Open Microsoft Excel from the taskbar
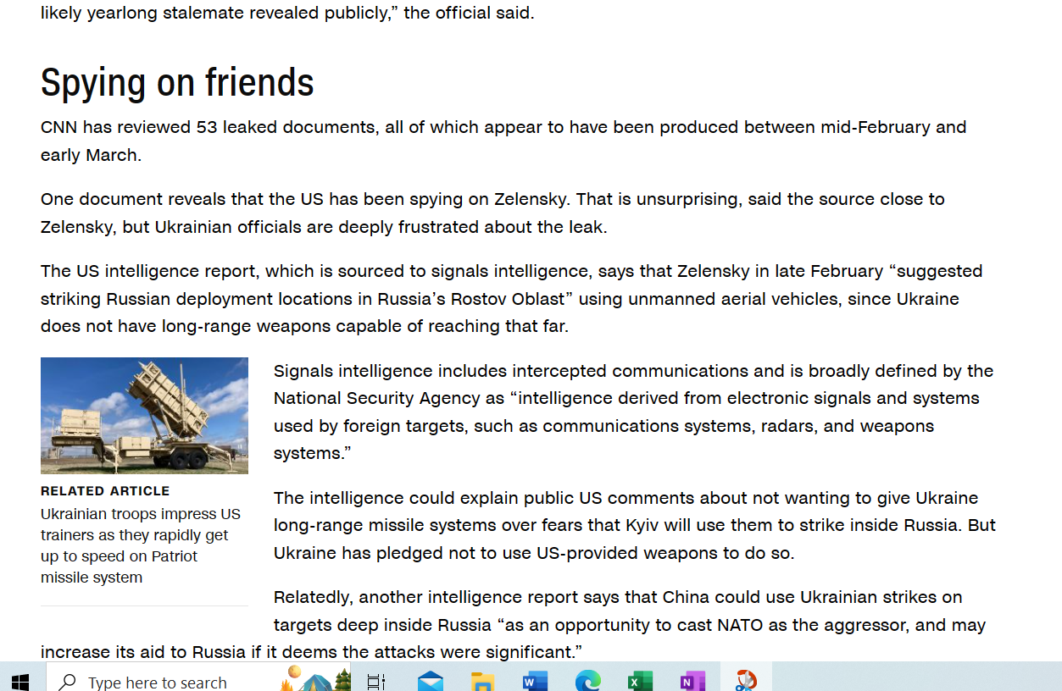 (641, 681)
